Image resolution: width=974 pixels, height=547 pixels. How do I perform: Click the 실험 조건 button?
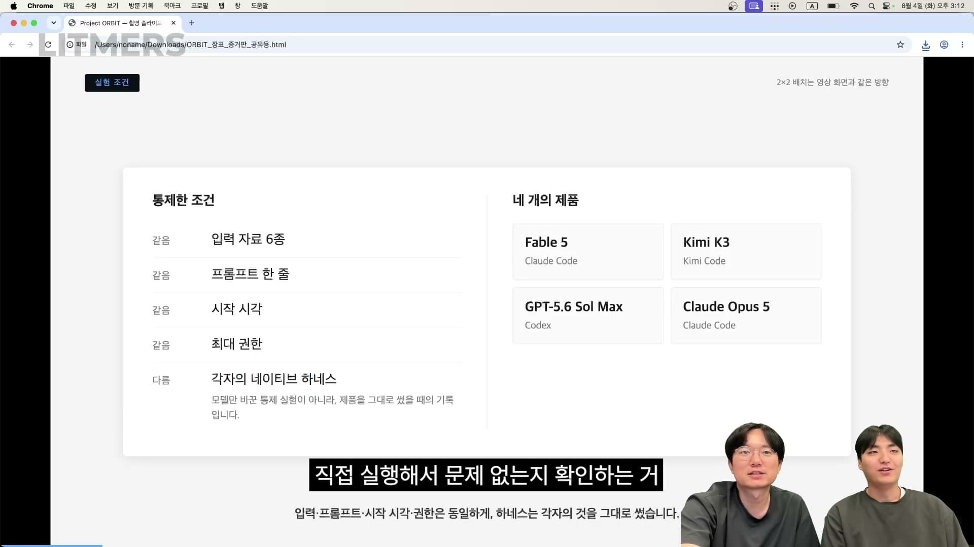point(112,83)
